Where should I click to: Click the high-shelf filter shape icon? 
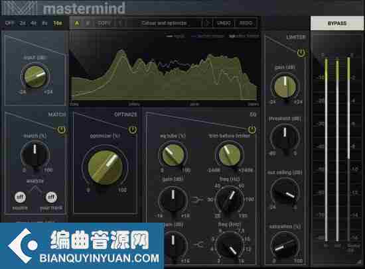click(x=198, y=244)
